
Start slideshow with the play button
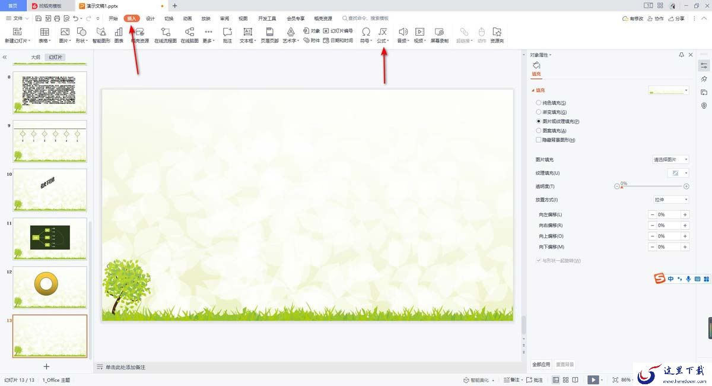coord(593,379)
